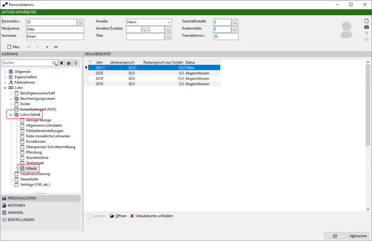
Task: Collapse the Lohn tree node
Action: (x=5, y=88)
